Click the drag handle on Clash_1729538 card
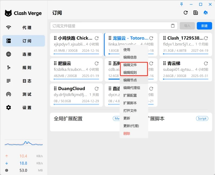 click(x=164, y=38)
